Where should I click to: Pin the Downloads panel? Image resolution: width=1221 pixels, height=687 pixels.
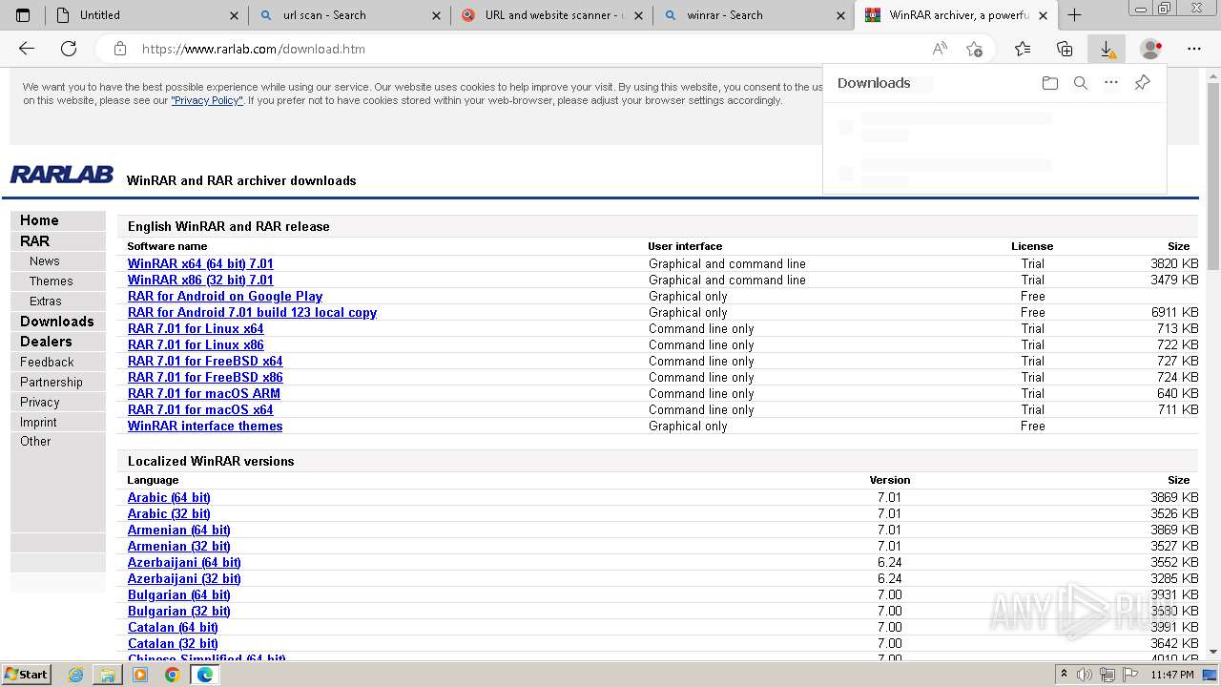(1142, 83)
